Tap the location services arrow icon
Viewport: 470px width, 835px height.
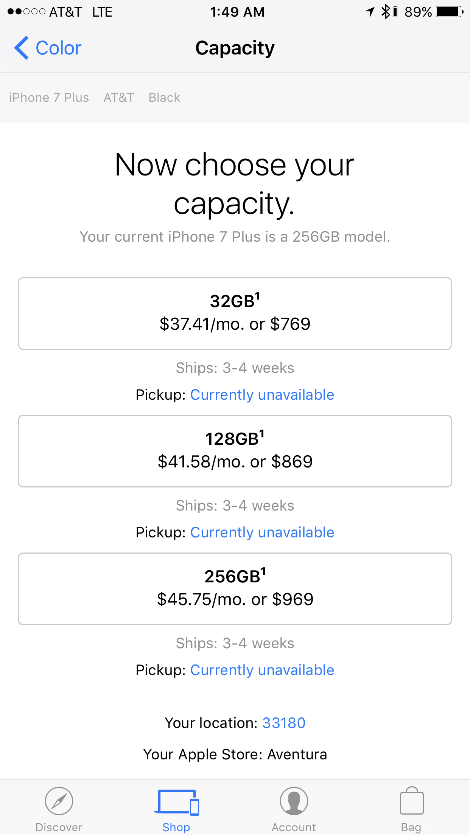(370, 12)
